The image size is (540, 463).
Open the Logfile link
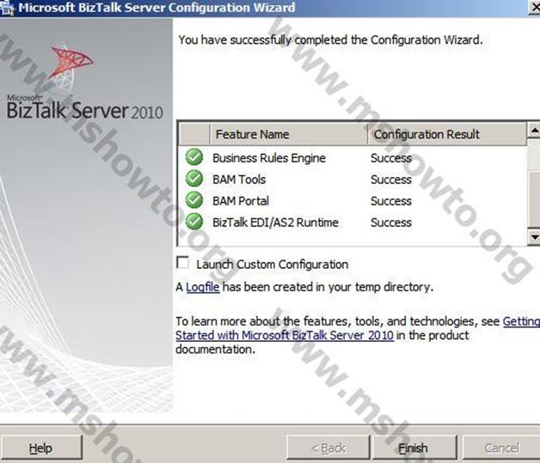203,287
